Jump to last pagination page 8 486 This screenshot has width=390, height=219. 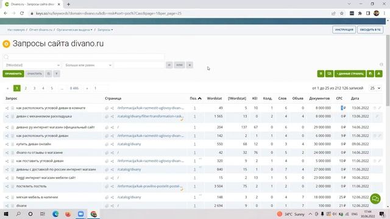coord(74,88)
